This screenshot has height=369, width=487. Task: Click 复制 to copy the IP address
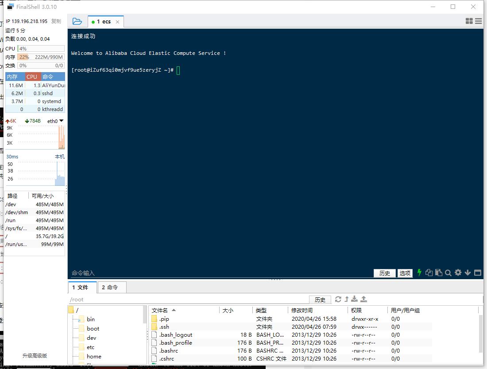tap(56, 21)
